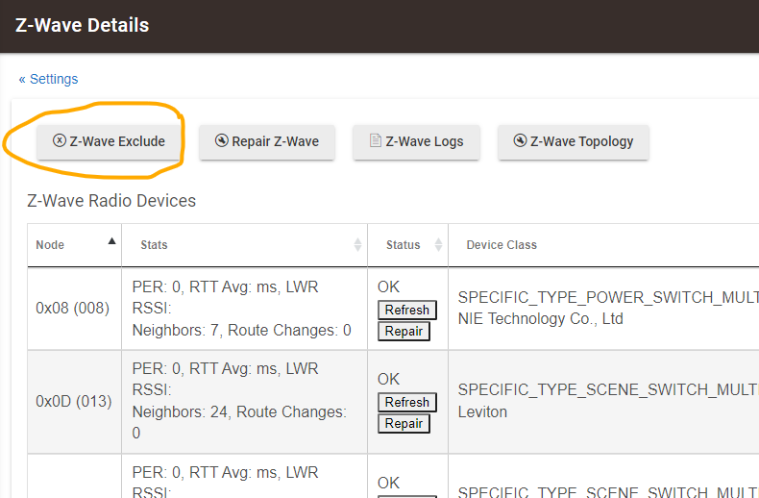Click the stats showing Neighbors: 7

[x=240, y=330]
